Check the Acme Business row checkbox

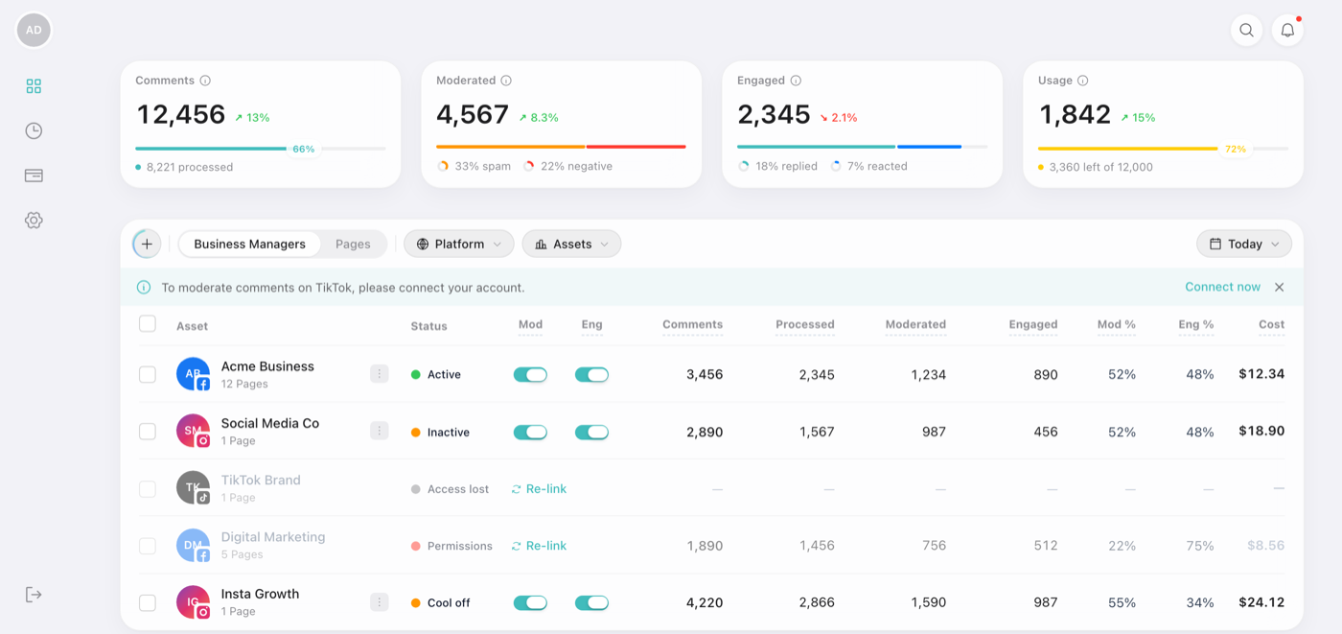[148, 374]
